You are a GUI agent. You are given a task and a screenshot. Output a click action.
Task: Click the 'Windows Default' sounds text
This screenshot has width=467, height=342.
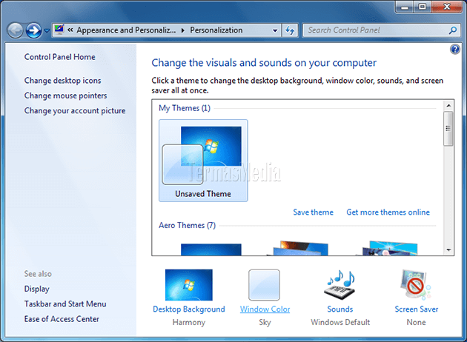340,322
